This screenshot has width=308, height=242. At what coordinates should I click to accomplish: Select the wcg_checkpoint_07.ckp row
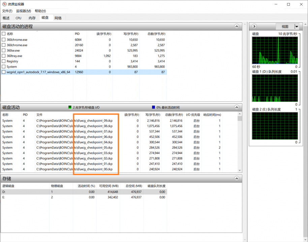point(112,131)
